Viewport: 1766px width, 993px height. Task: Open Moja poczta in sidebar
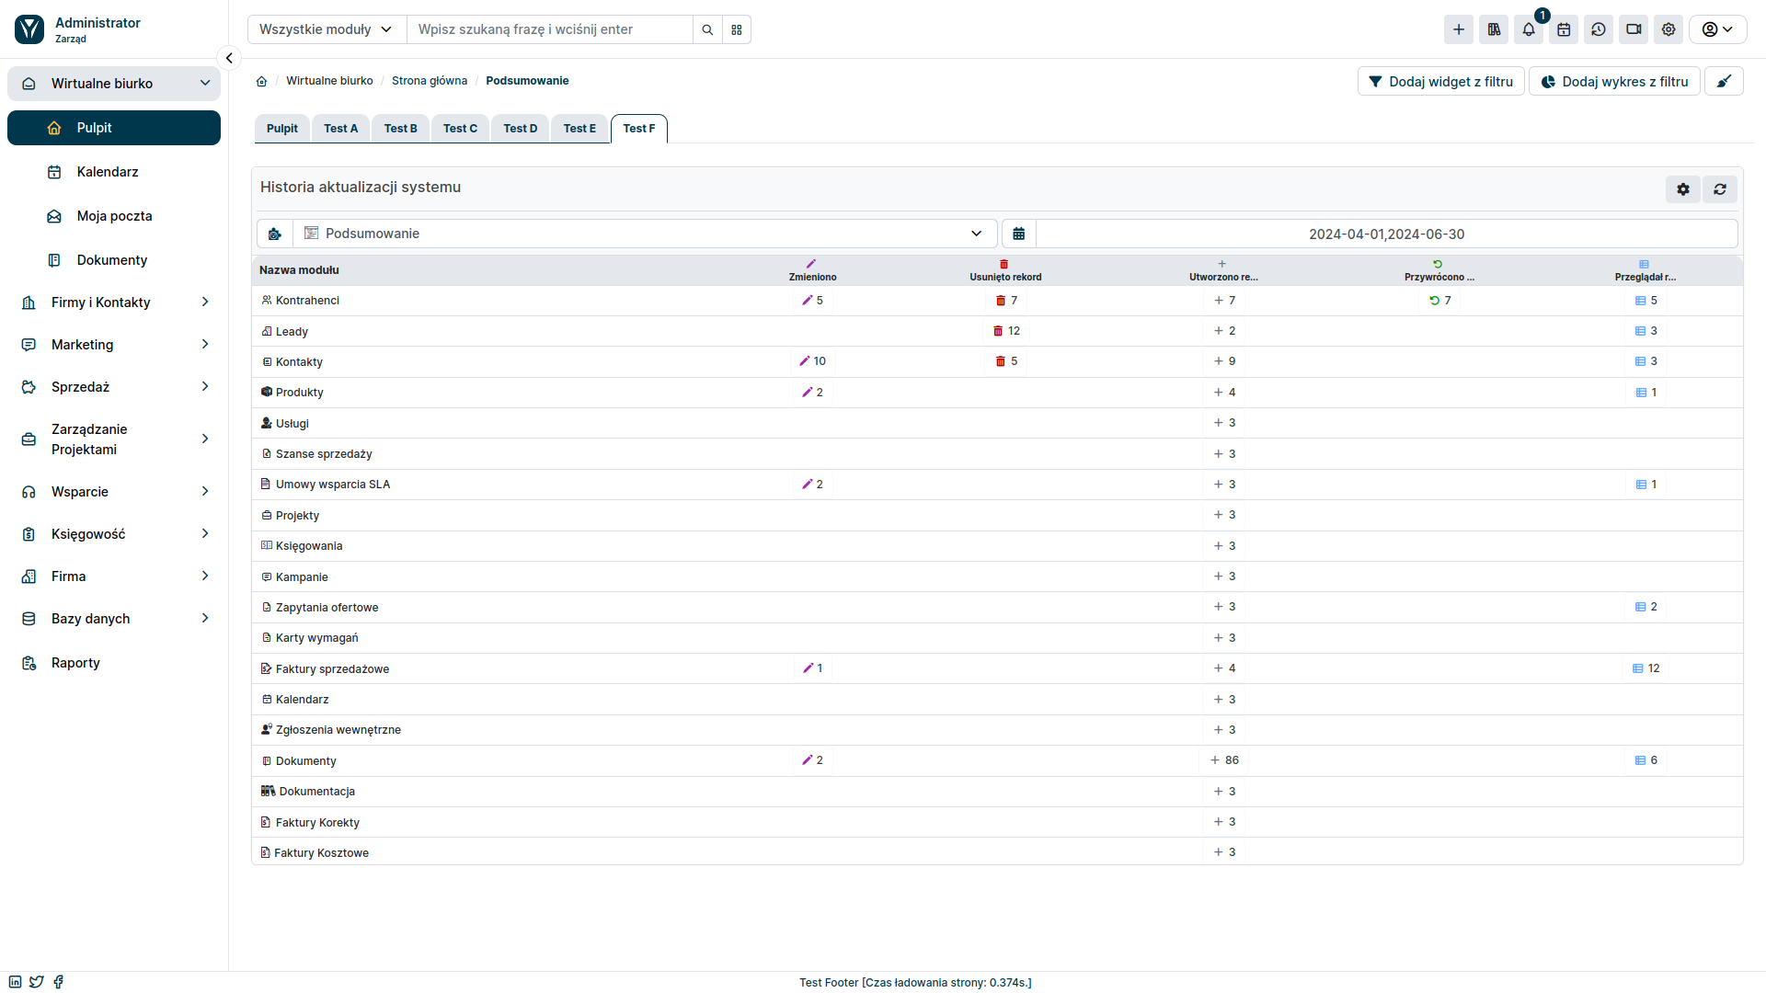pos(114,216)
